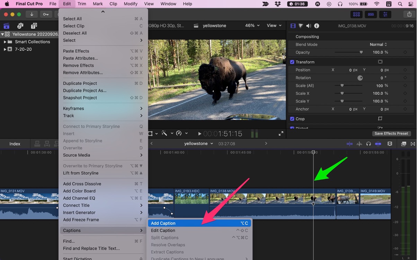Open the Audio inspector speaker tab
This screenshot has height=260, width=417.
(x=309, y=26)
